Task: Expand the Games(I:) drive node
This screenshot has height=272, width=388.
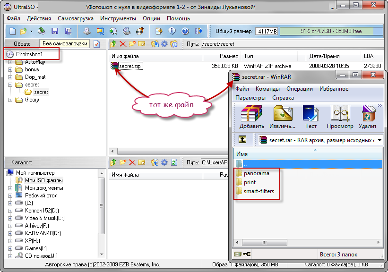Action: (x=10, y=248)
